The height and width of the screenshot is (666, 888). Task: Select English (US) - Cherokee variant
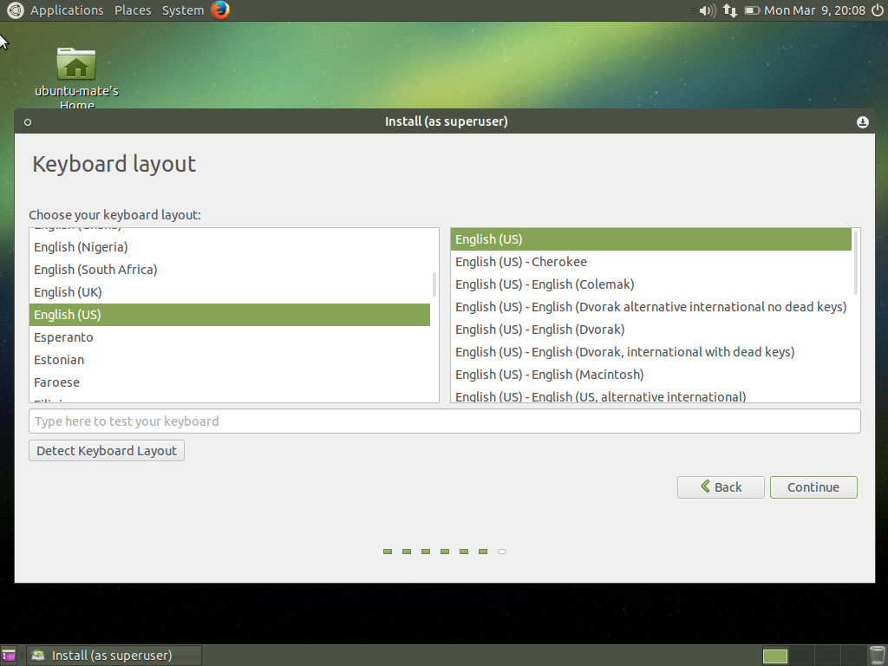(x=650, y=262)
